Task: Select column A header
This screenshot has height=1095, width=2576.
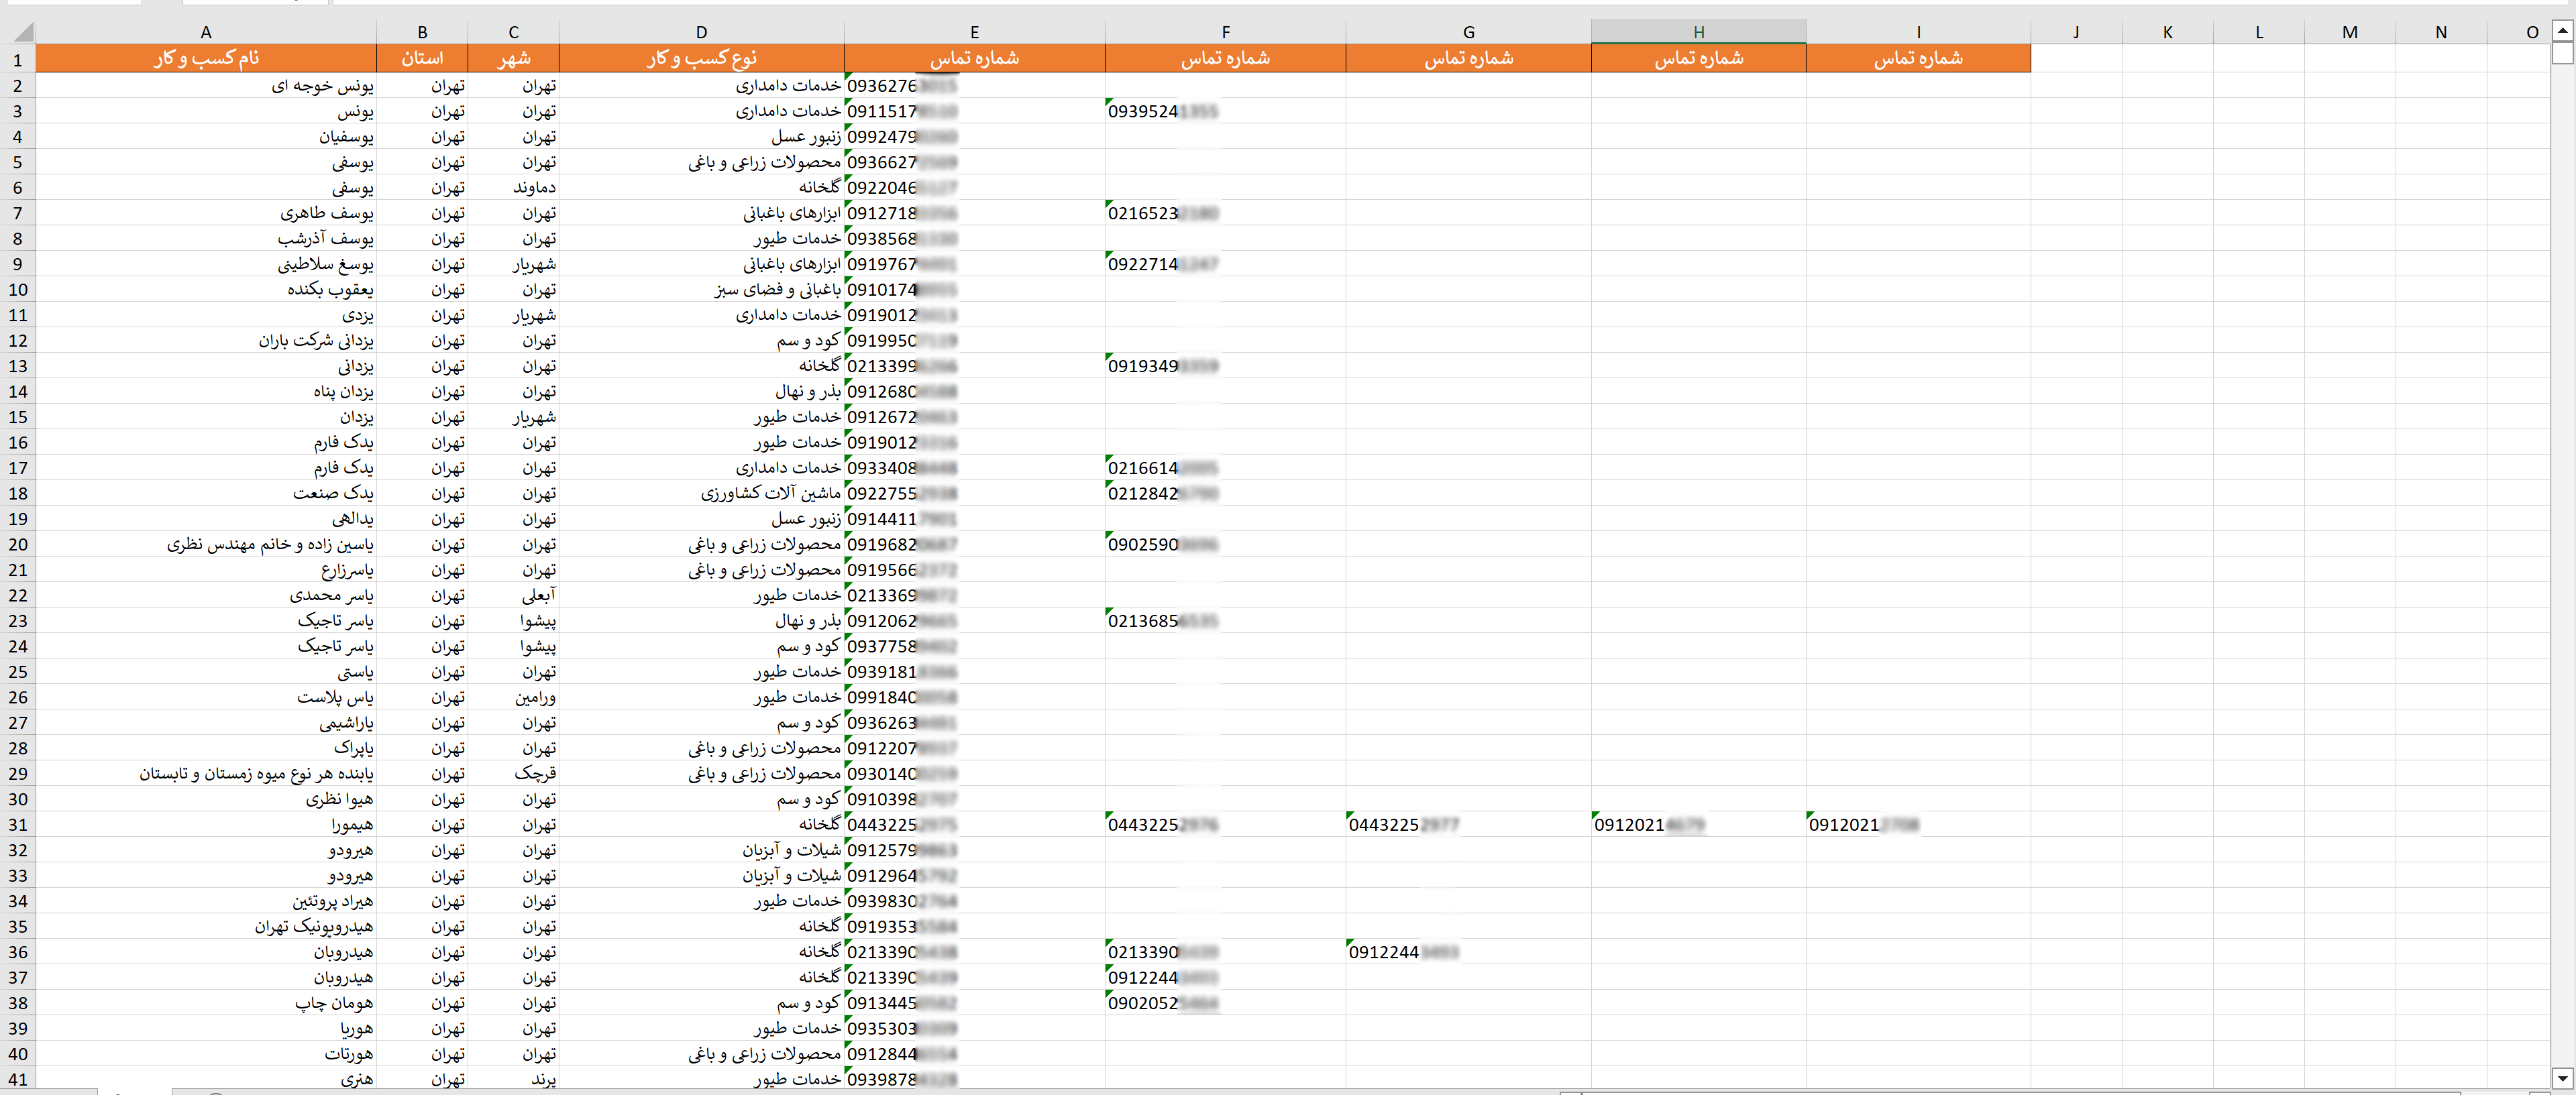Action: click(x=206, y=32)
